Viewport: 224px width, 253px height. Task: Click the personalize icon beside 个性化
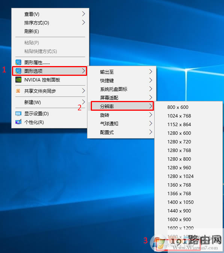click(18, 122)
